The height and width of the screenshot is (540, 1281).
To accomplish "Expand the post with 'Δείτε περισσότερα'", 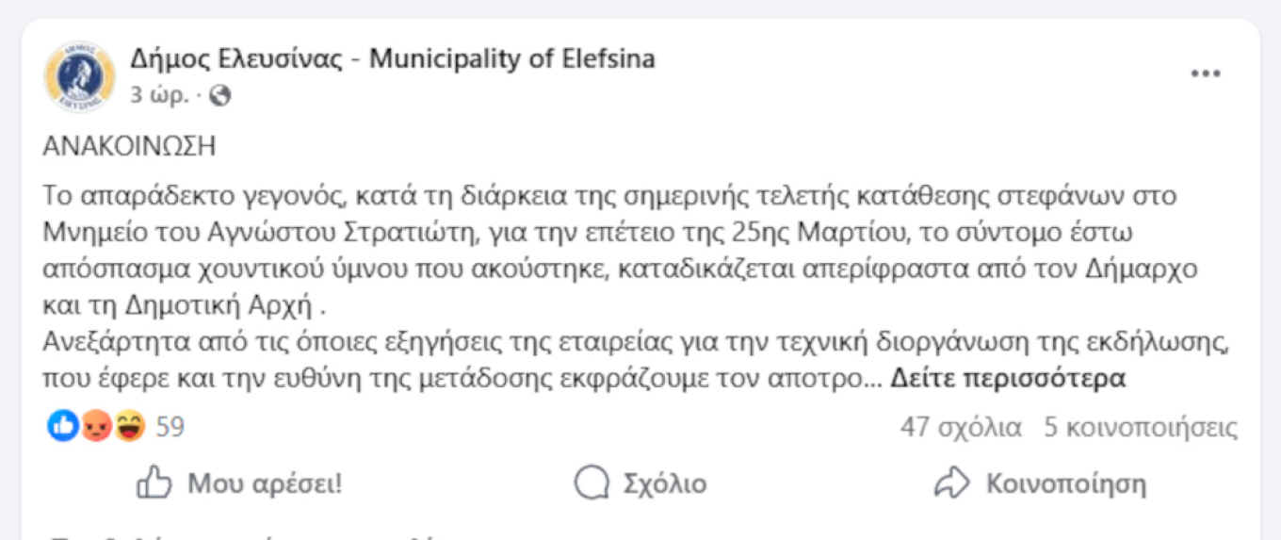I will 1008,379.
